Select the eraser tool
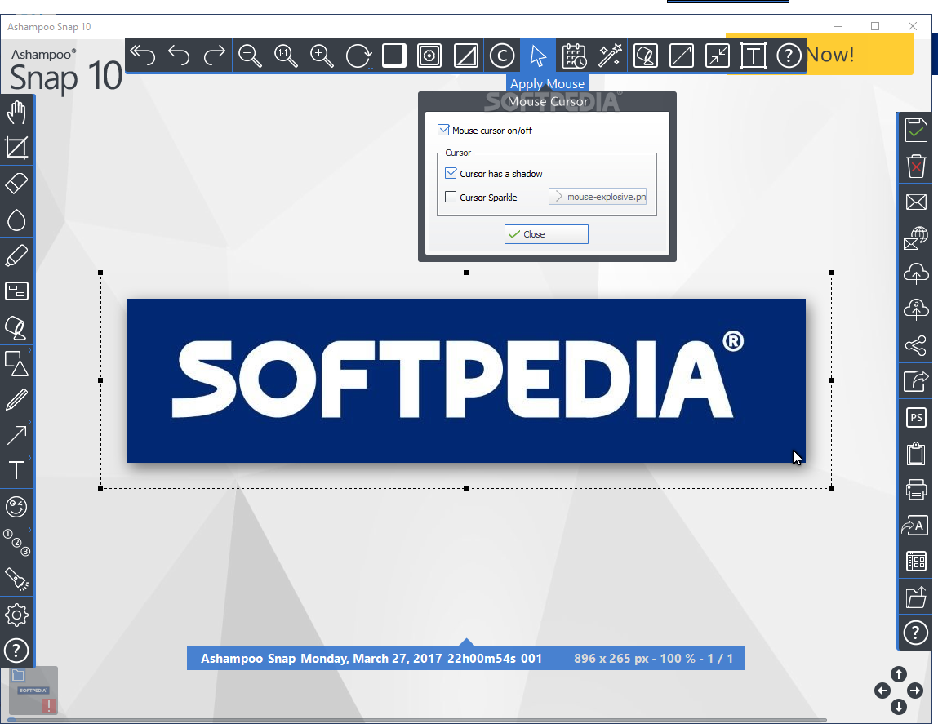The image size is (938, 724). point(16,184)
